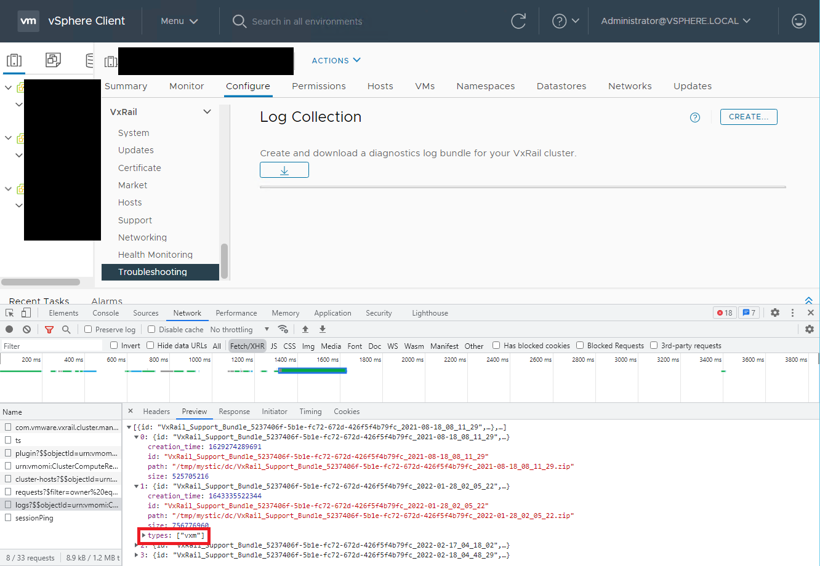
Task: Collapse the VxRail section chevron
Action: pos(207,112)
